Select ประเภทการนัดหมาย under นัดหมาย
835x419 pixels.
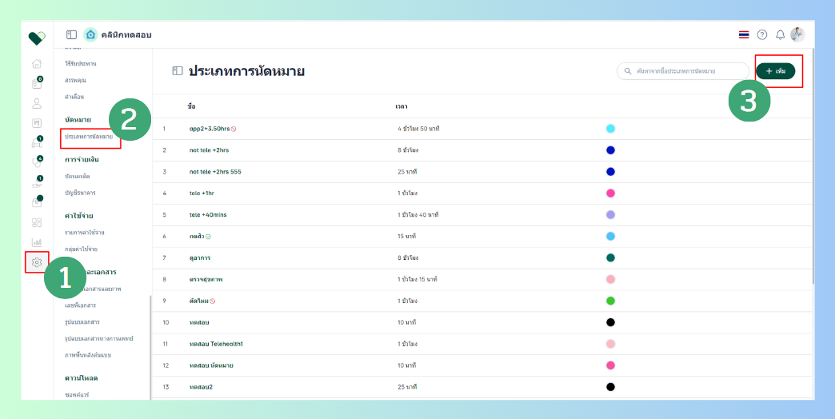(x=89, y=137)
